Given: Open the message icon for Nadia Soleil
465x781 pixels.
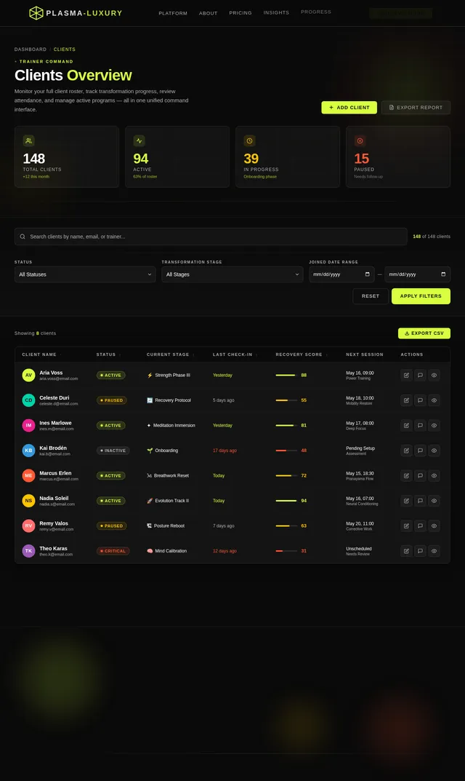Looking at the screenshot, I should click(420, 501).
